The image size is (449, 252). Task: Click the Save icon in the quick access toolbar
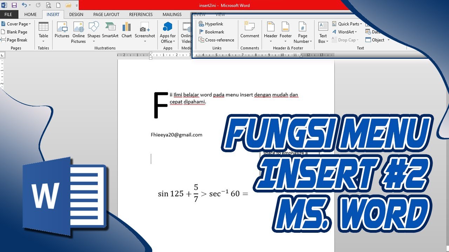coord(14,5)
